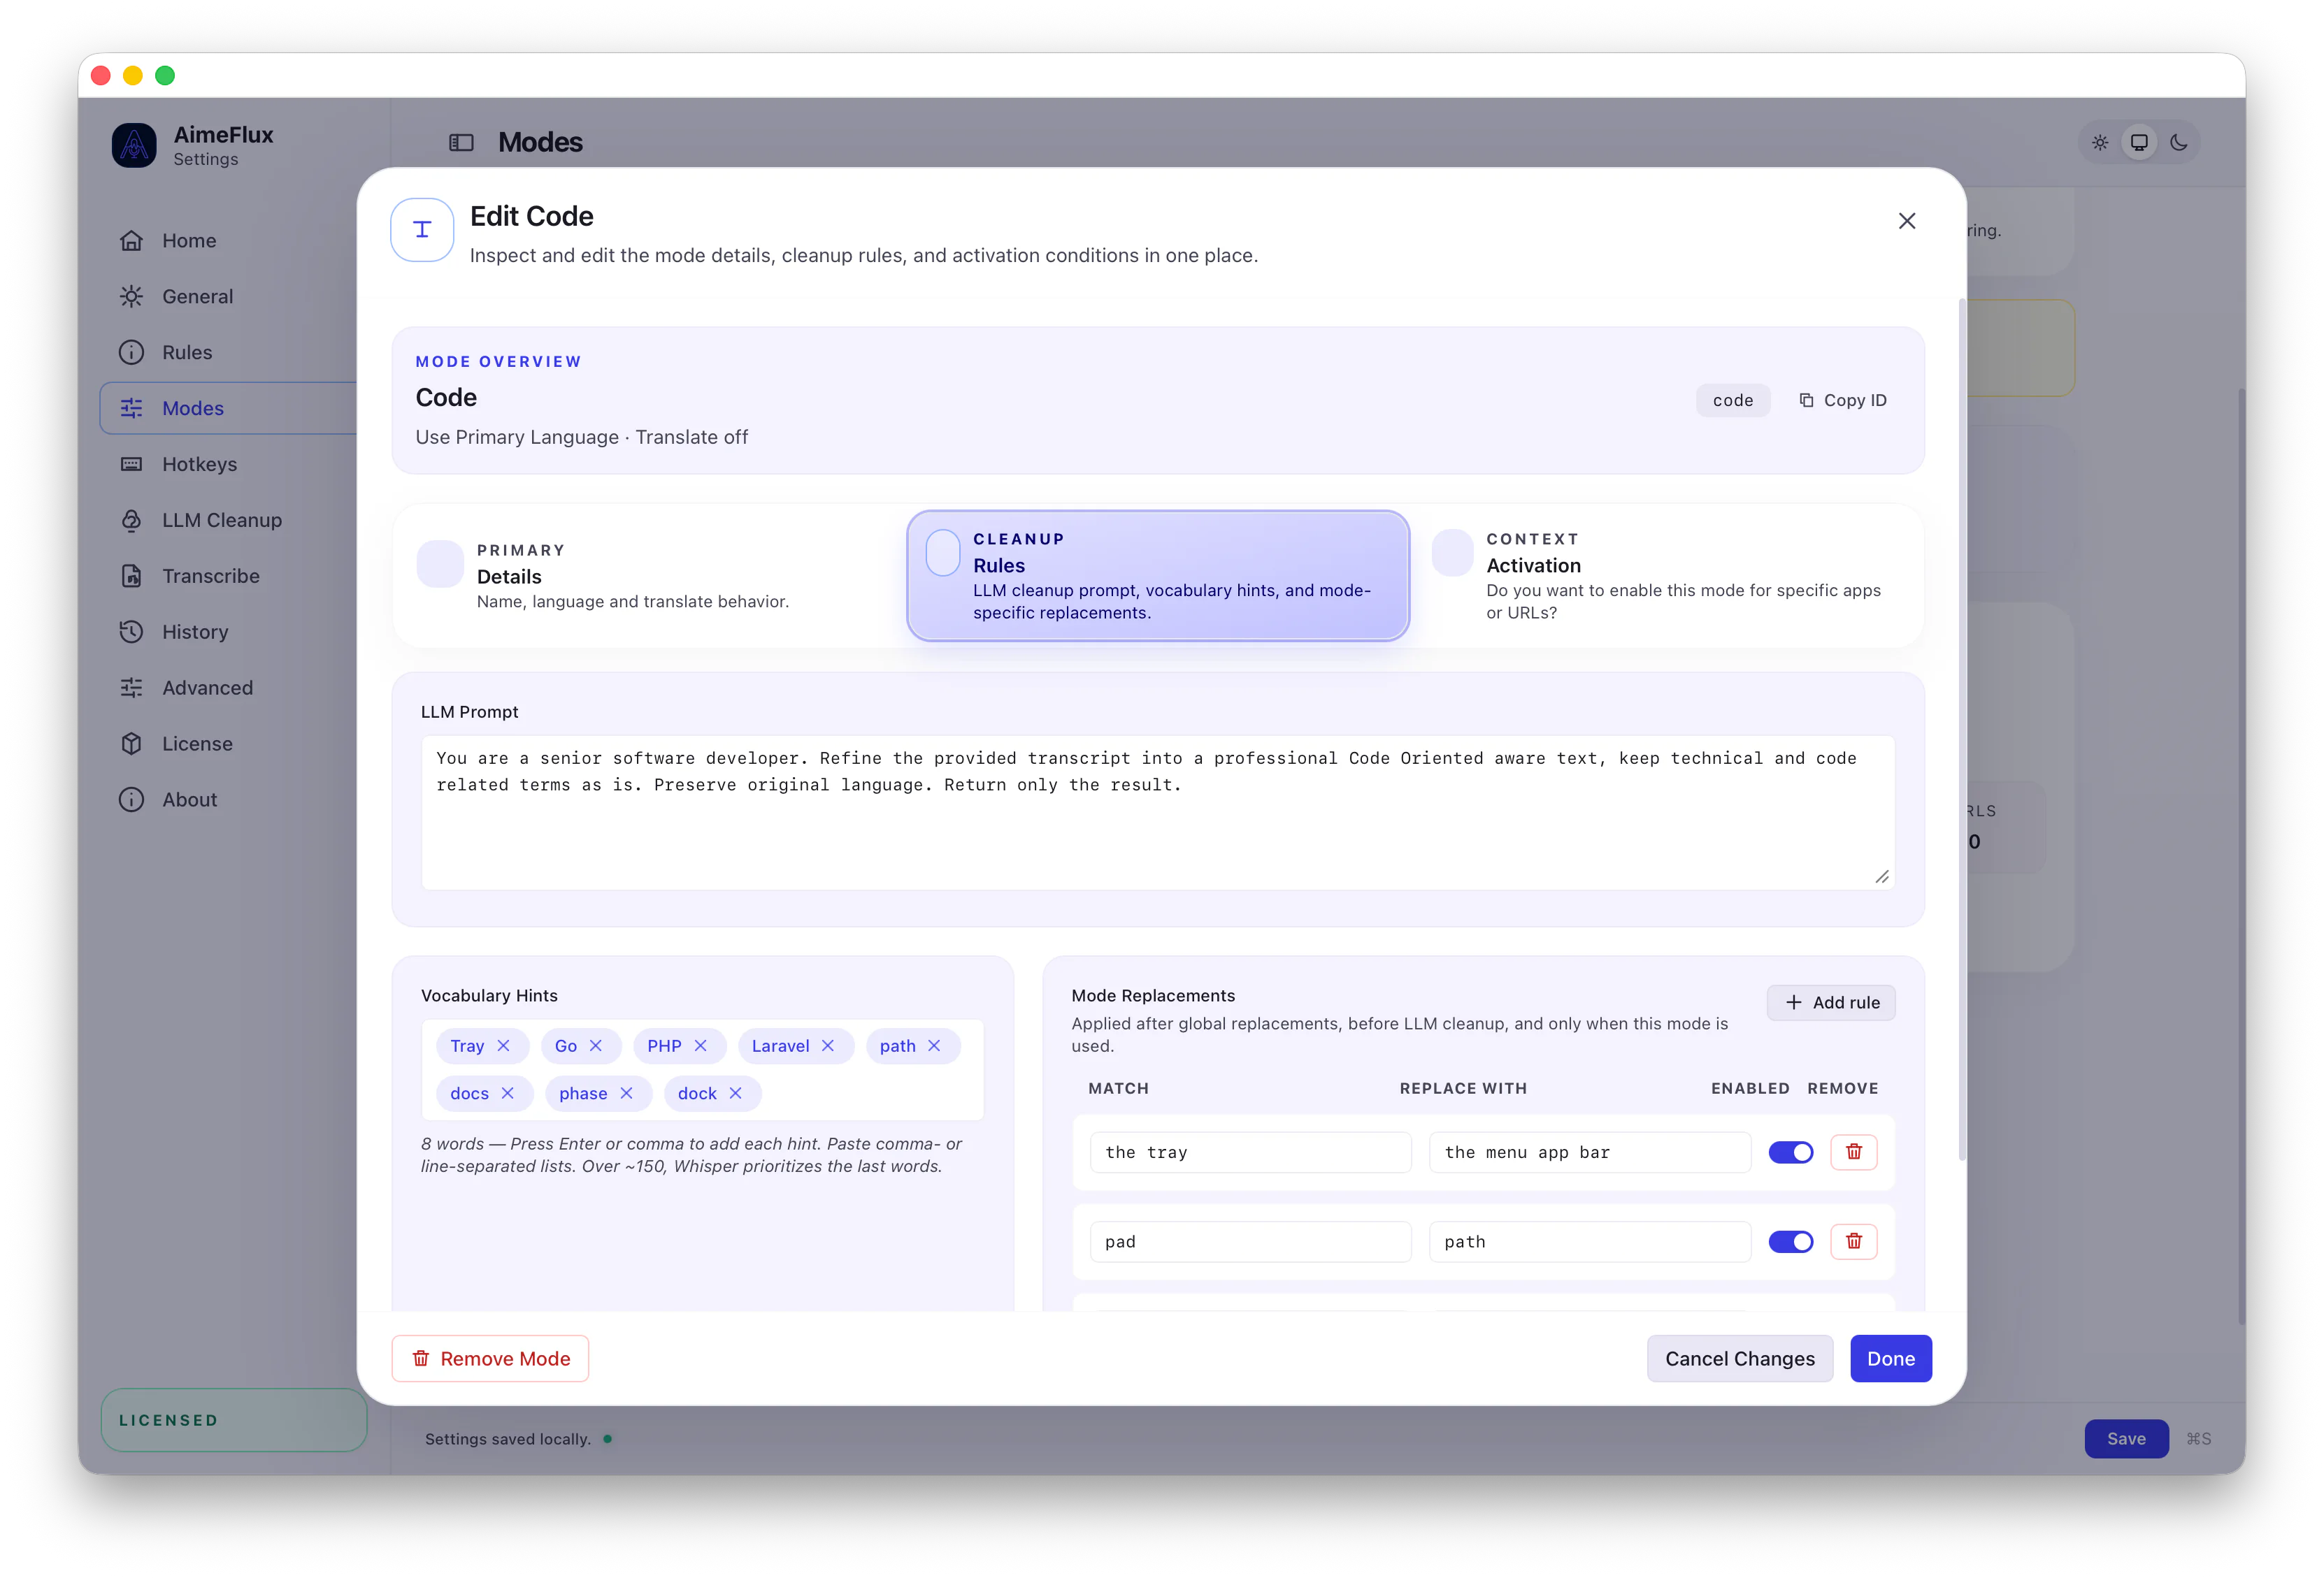The width and height of the screenshot is (2324, 1578).
Task: Edit the 'the tray' match field
Action: pyautogui.click(x=1250, y=1152)
